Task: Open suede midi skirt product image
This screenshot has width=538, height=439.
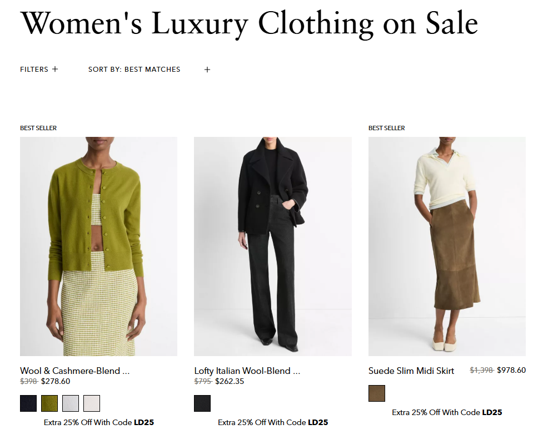Action: coord(447,246)
